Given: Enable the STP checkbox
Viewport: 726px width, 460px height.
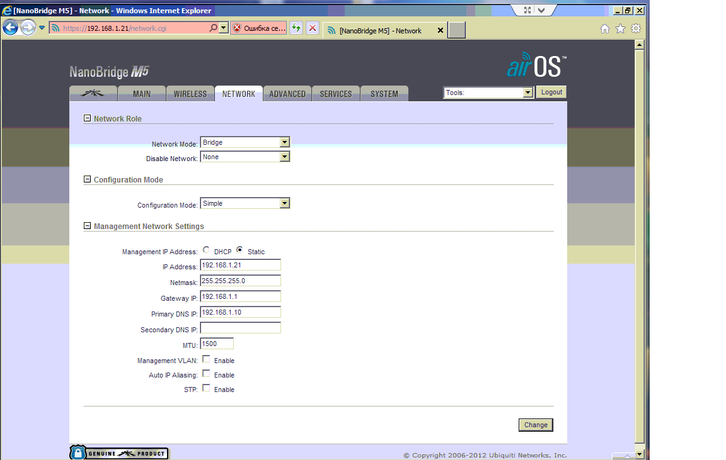Looking at the screenshot, I should click(206, 388).
